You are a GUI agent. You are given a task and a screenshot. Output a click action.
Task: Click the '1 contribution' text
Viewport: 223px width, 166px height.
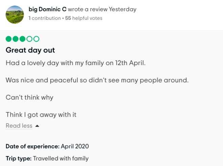(x=45, y=18)
